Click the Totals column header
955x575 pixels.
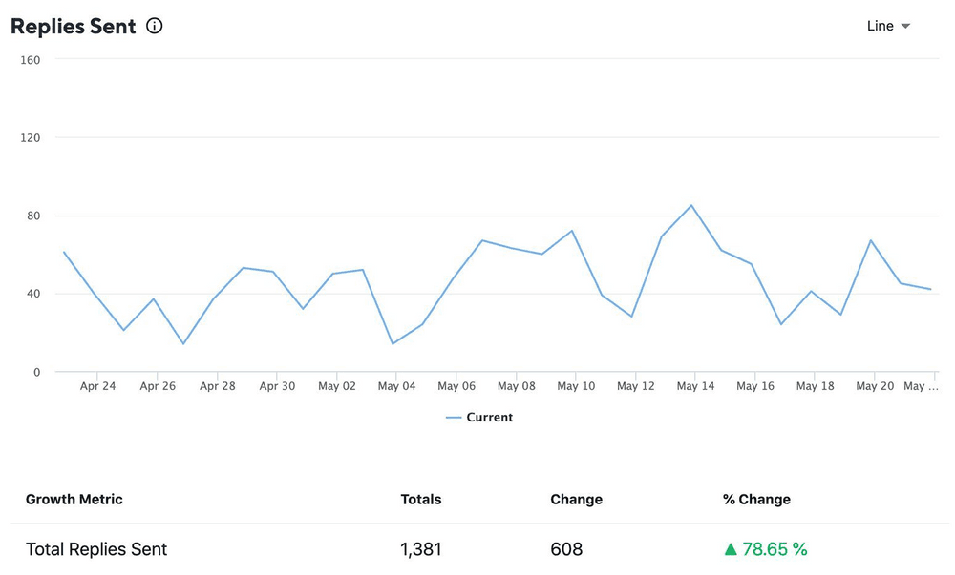click(x=421, y=499)
